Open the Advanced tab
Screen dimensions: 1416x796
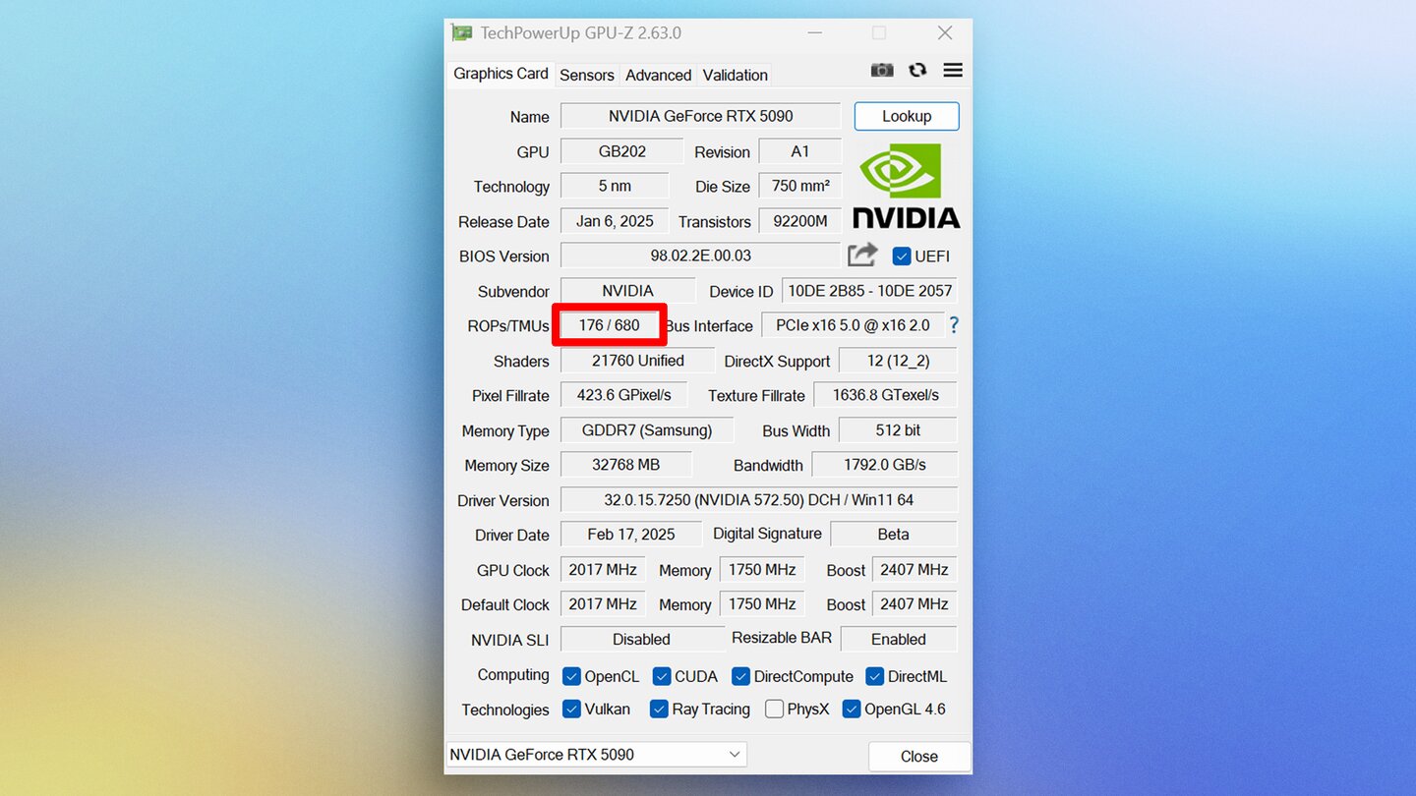coord(658,75)
